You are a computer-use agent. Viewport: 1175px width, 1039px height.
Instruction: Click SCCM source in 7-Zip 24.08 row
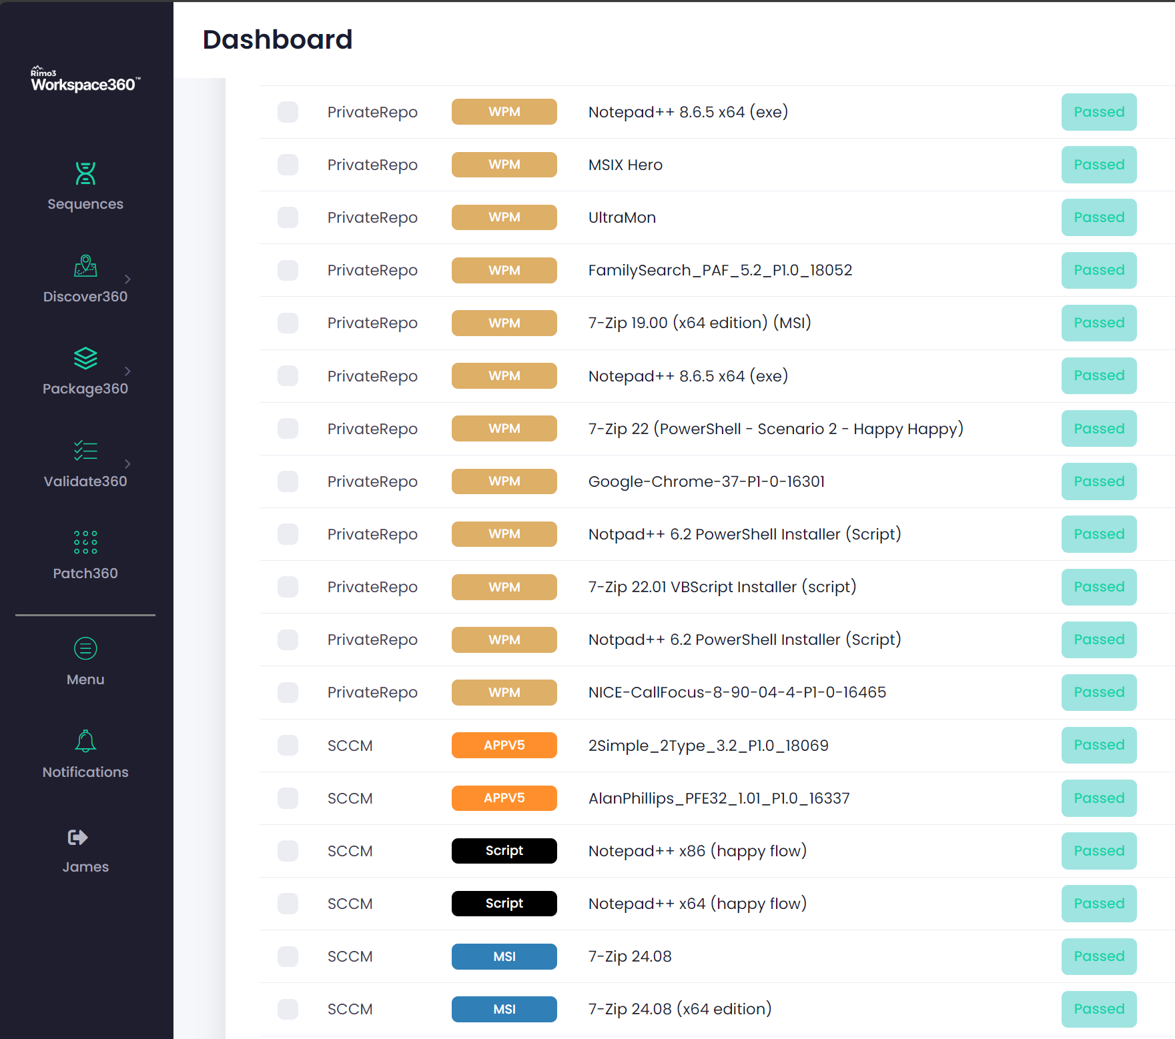350,956
